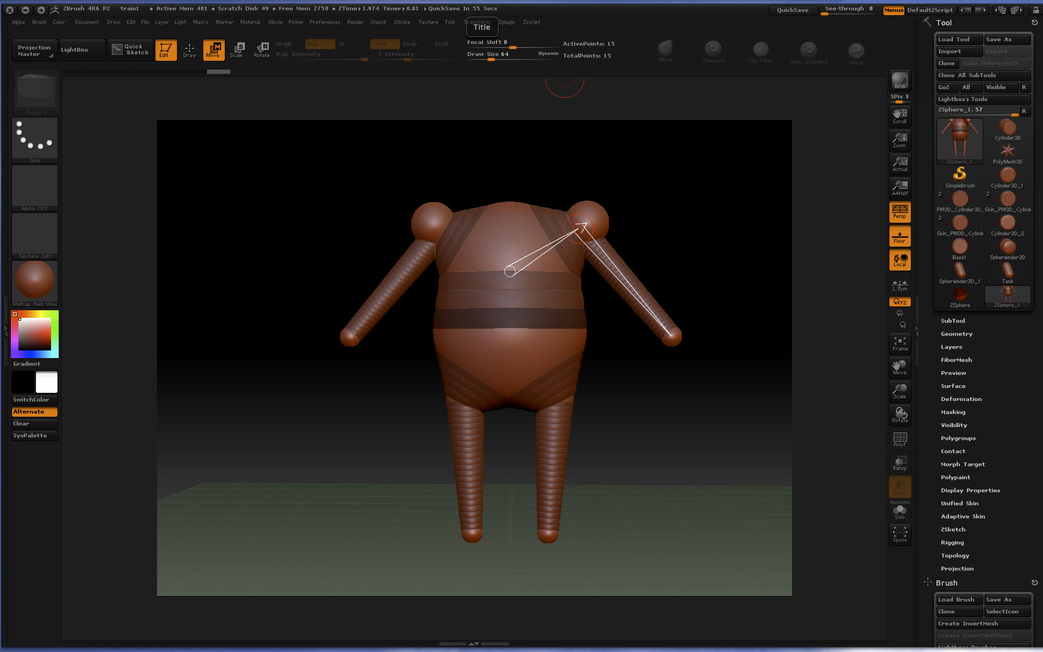Select the Base1 tool thumbnail
This screenshot has height=652, width=1043.
pos(960,249)
